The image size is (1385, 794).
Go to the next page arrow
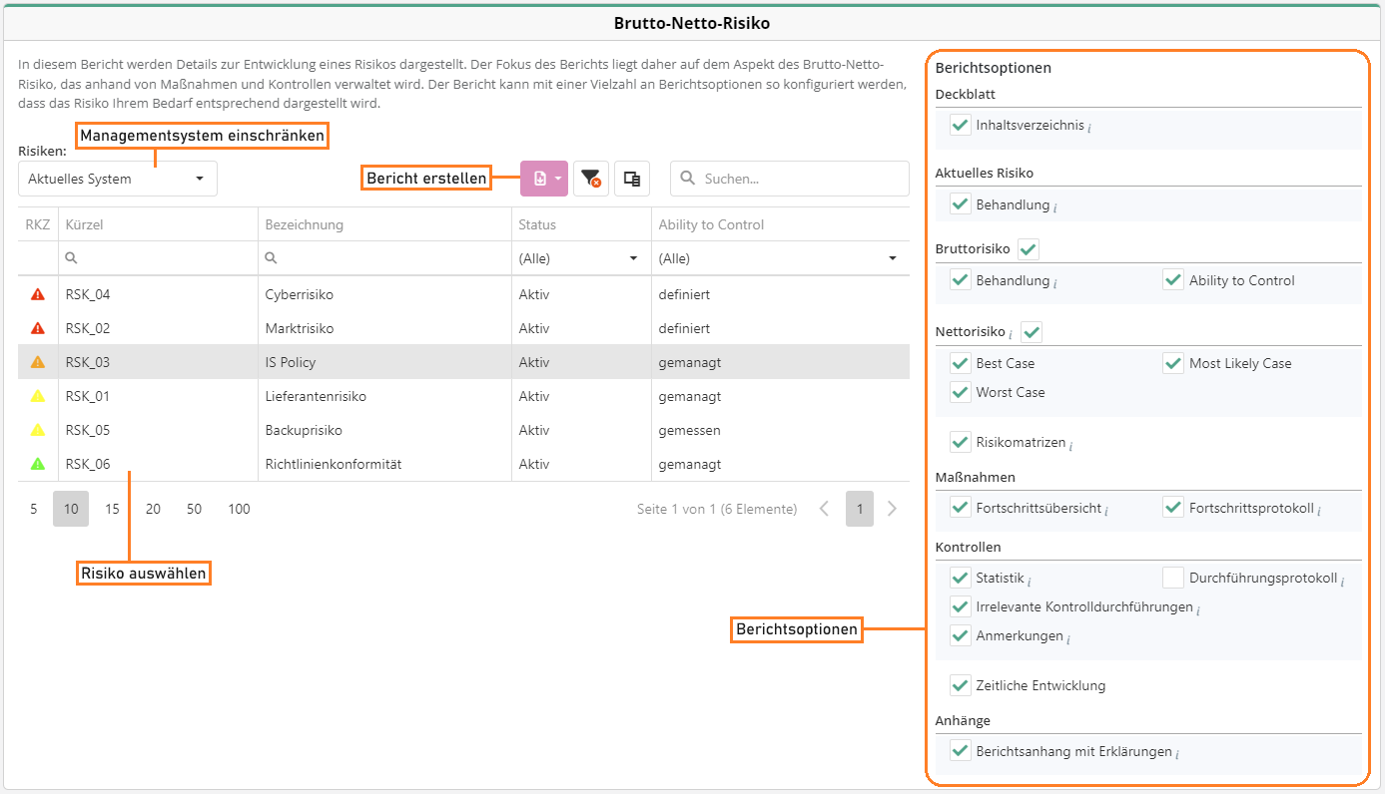[892, 509]
